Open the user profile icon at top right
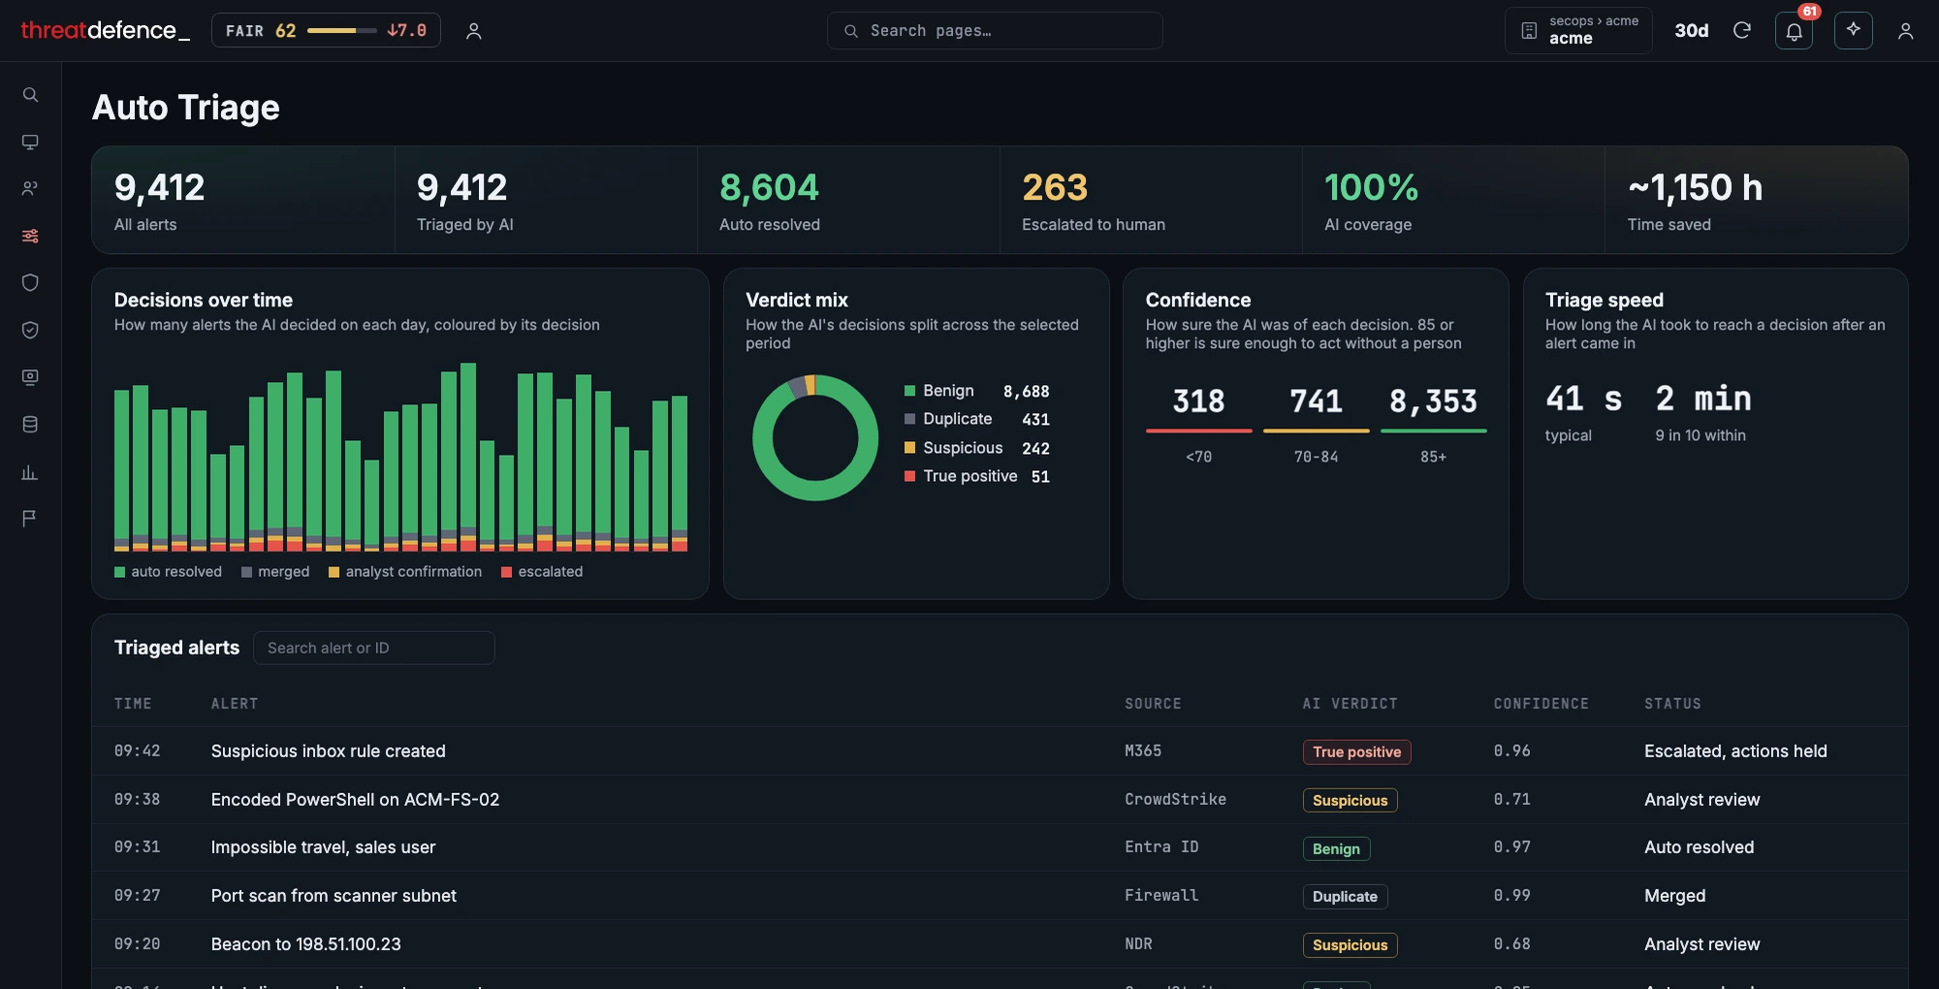Viewport: 1939px width, 989px height. [x=1905, y=31]
